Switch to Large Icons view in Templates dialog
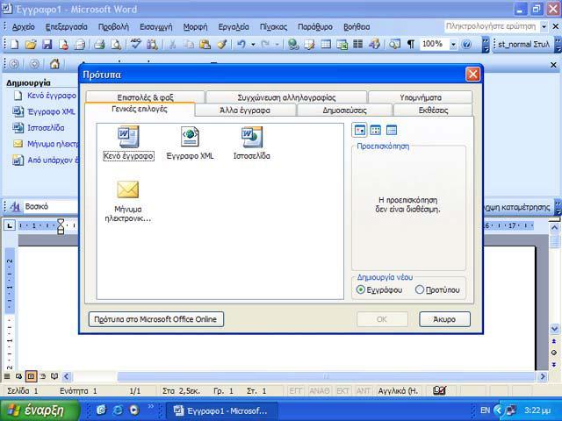The height and width of the screenshot is (421, 562). (359, 131)
